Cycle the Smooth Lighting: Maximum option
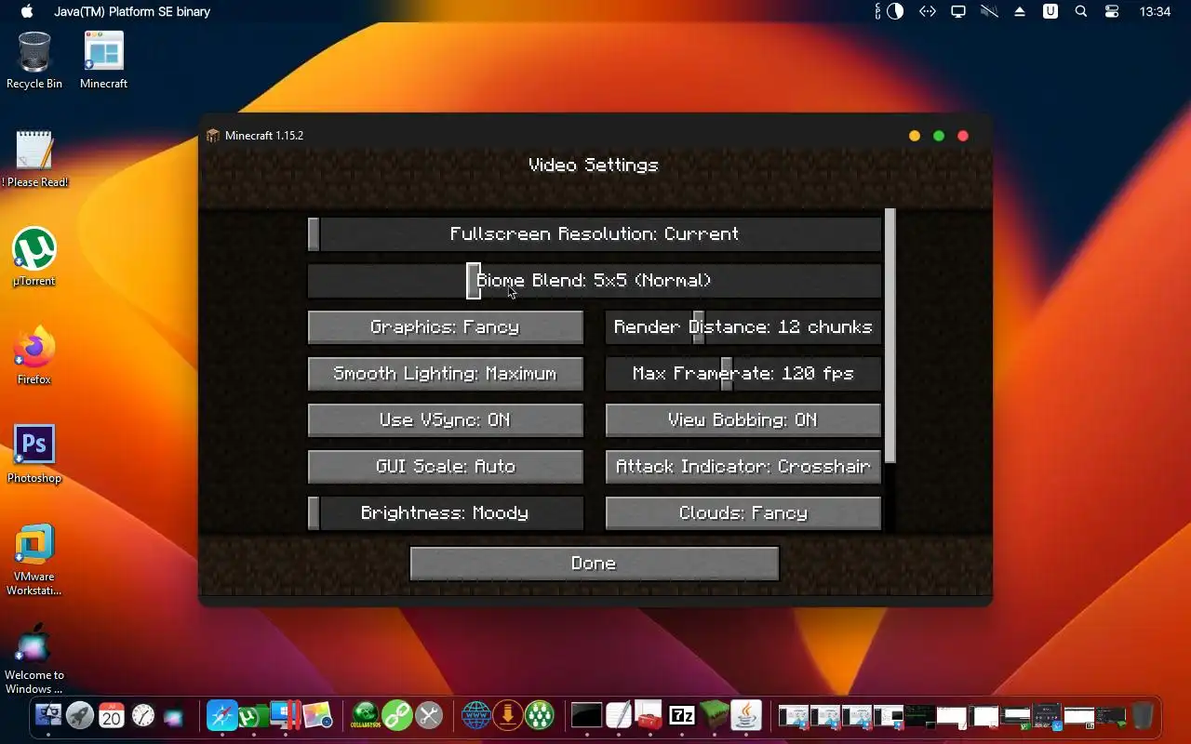The image size is (1191, 744). pyautogui.click(x=446, y=374)
